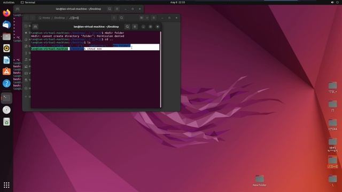The height and width of the screenshot is (192, 342).
Task: Launch Thunderbird Mail from the dock
Action: pyautogui.click(x=6, y=25)
